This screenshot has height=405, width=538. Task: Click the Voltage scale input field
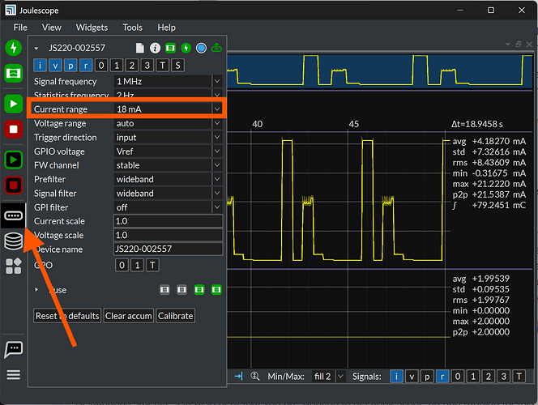tap(169, 235)
